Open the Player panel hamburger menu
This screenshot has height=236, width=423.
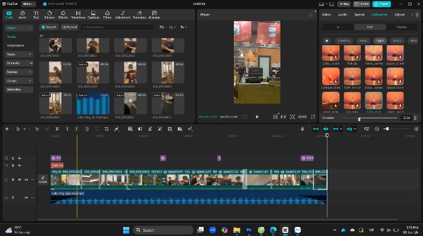[x=311, y=15]
